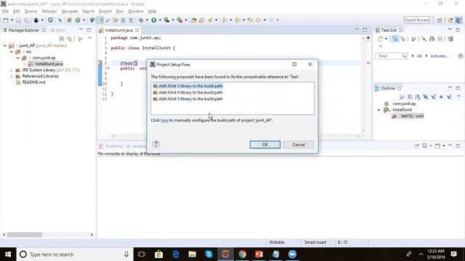Click the External Tools run icon
Viewport: 465px width, 261px height.
pyautogui.click(x=179, y=20)
